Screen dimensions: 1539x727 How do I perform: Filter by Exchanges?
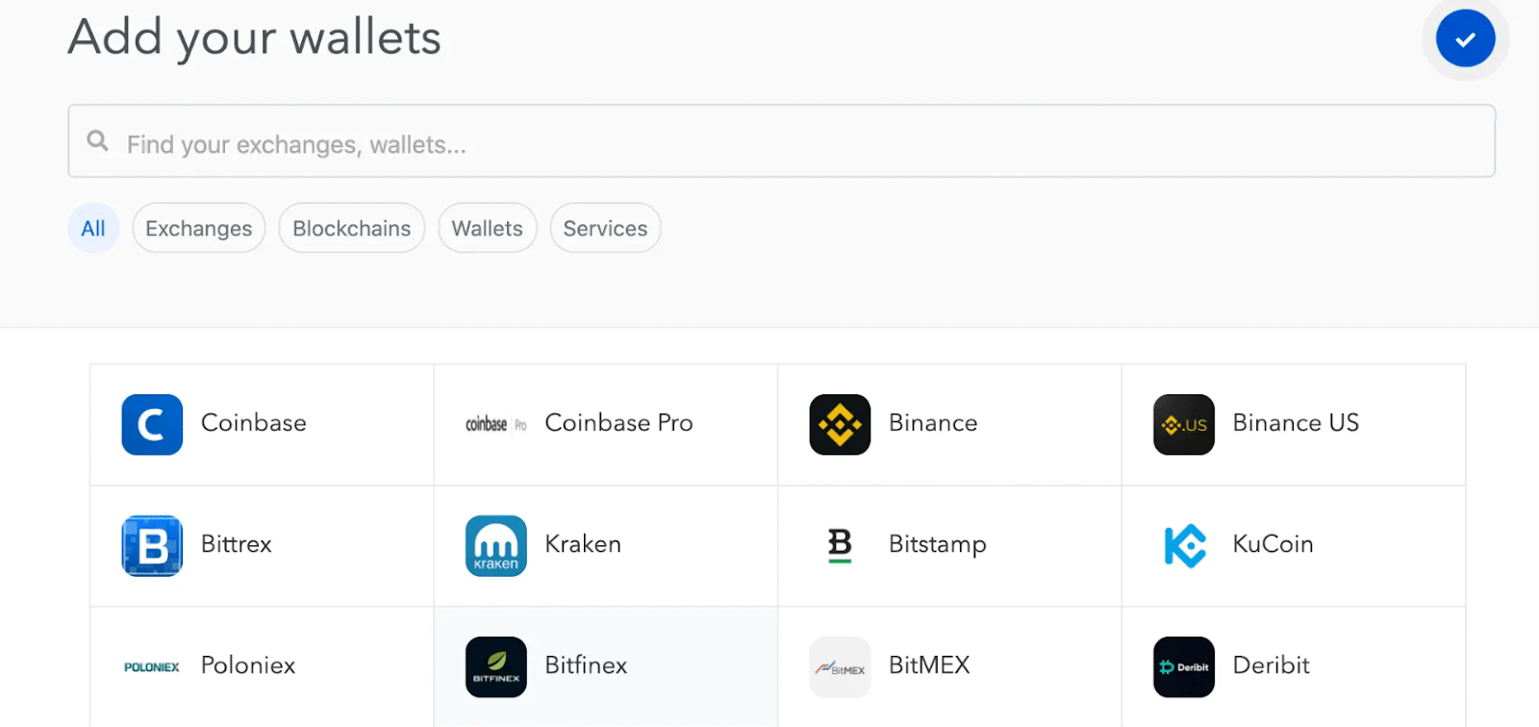click(x=199, y=228)
